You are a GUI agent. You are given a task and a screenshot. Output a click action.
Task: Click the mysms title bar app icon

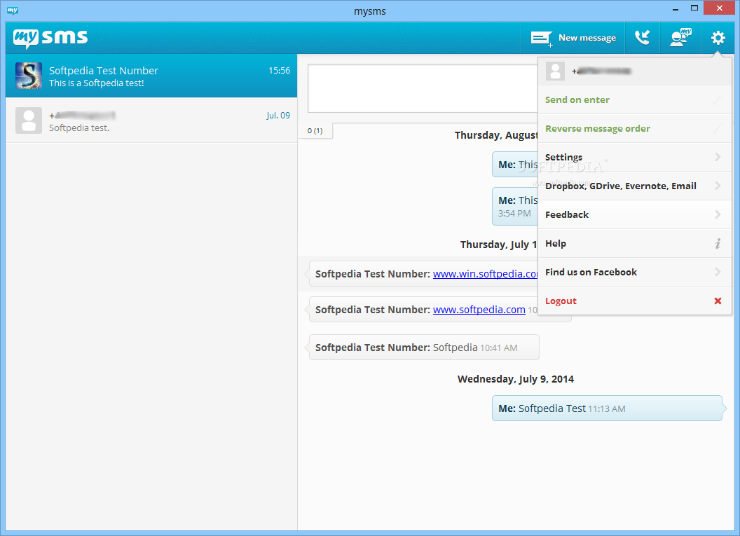(x=13, y=11)
